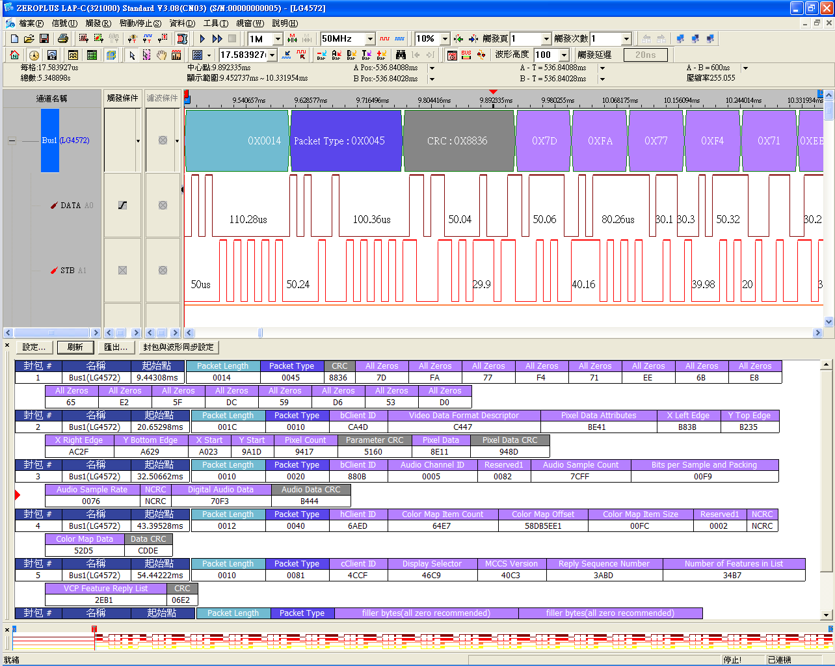Click the printer icon
Viewport: 835px width, 666px height.
tap(62, 39)
